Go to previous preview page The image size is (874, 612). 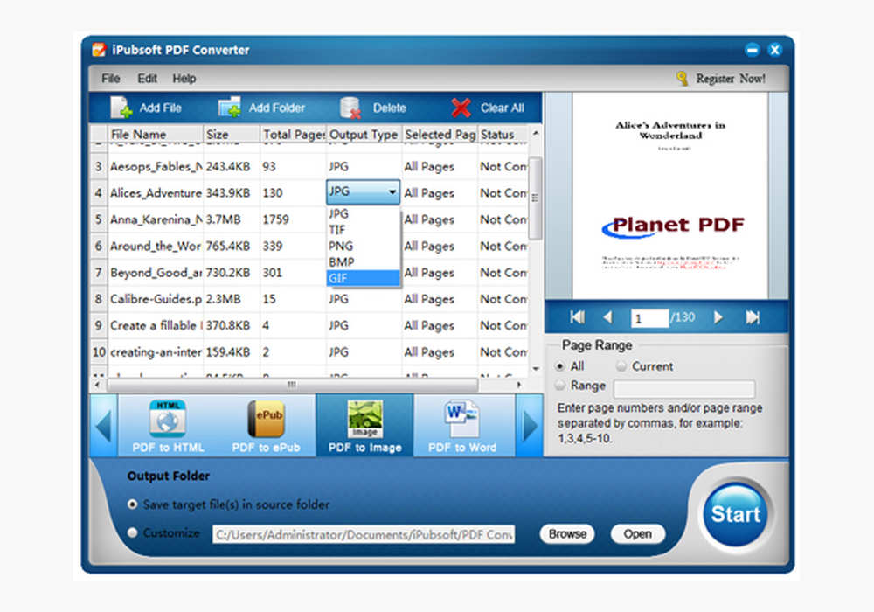608,317
